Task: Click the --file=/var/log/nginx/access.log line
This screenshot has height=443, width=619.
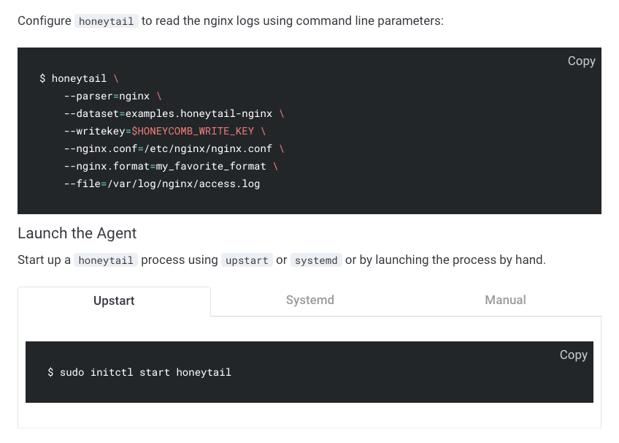Action: 162,183
